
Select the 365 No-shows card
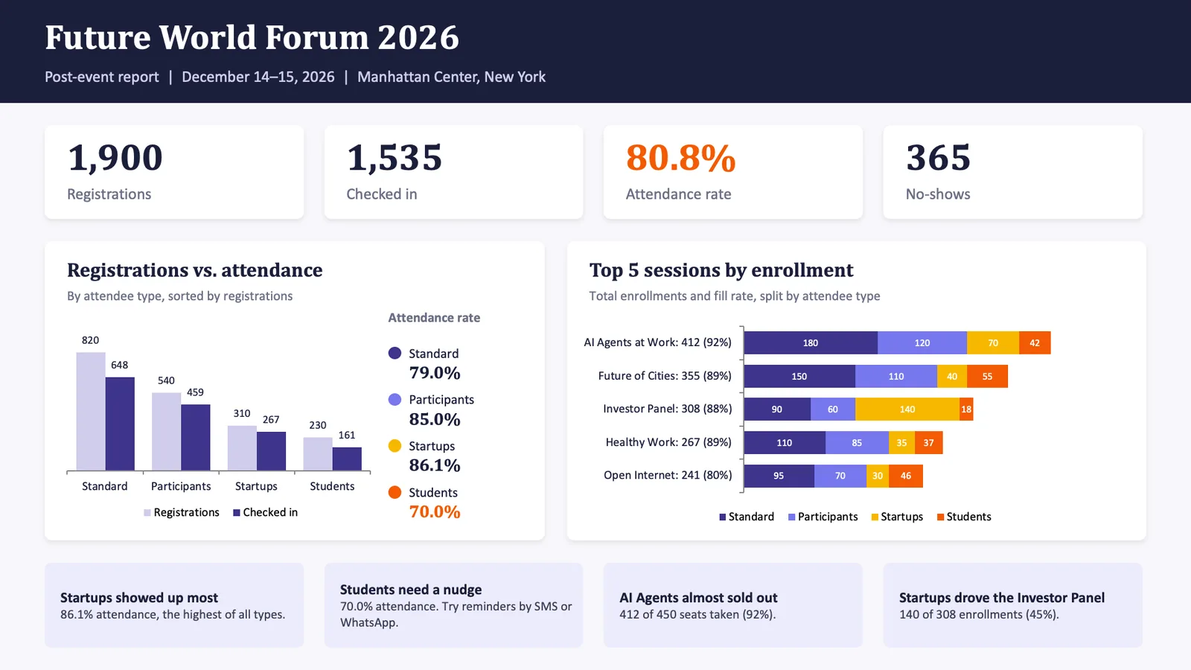[x=1012, y=172]
